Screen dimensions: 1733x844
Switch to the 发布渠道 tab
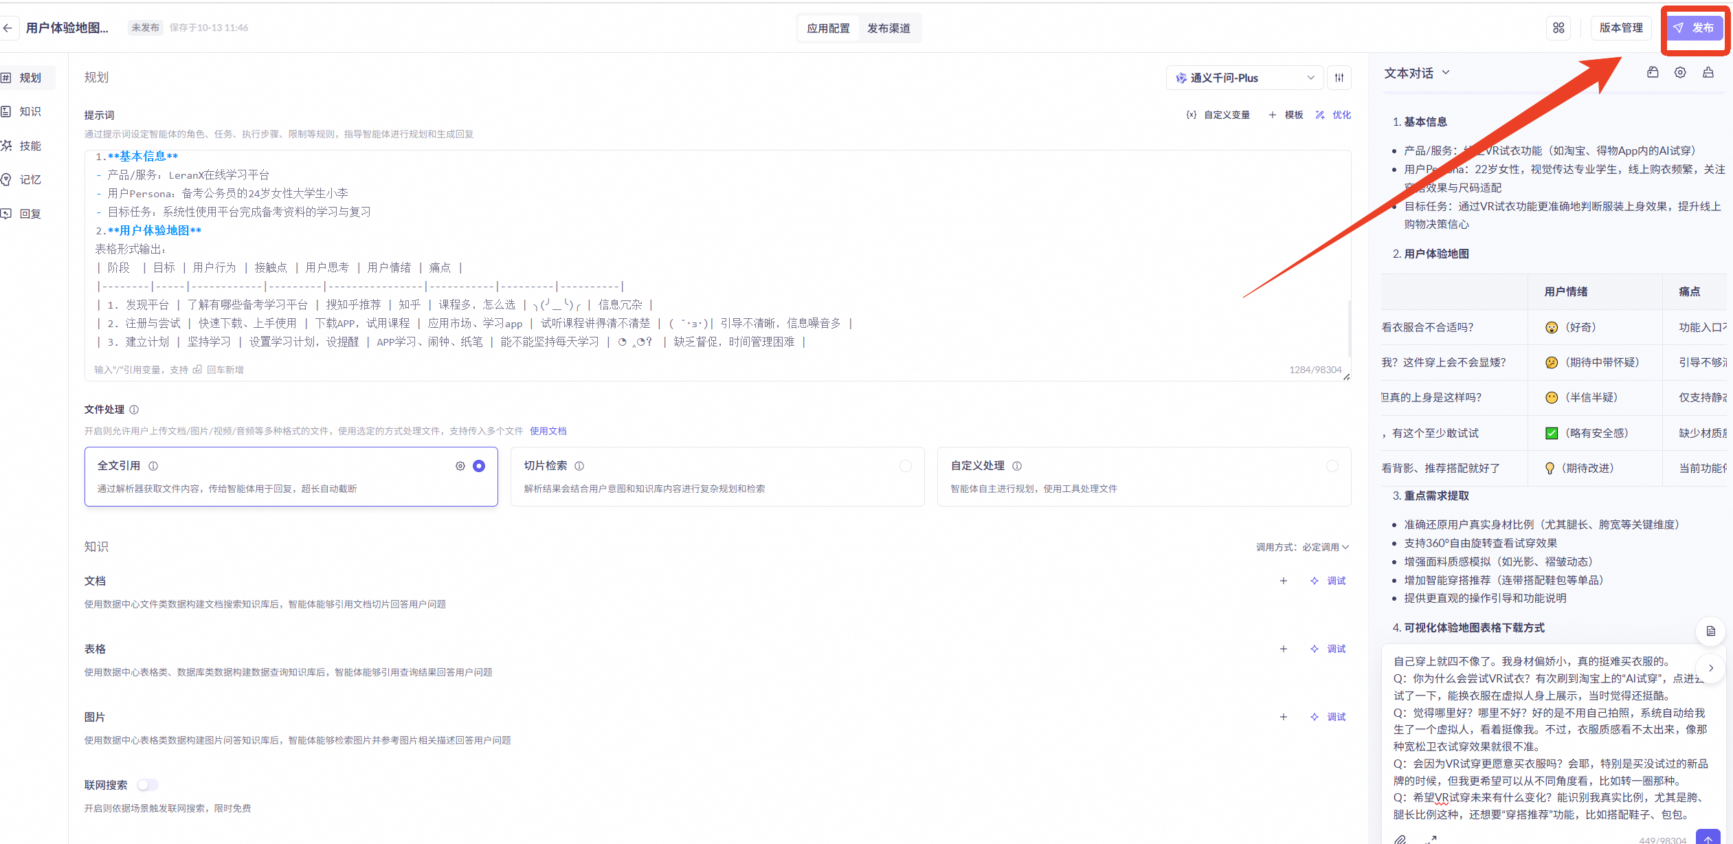pos(888,28)
